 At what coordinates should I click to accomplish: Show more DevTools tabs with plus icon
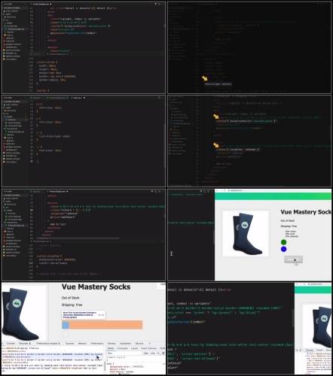coord(150,344)
